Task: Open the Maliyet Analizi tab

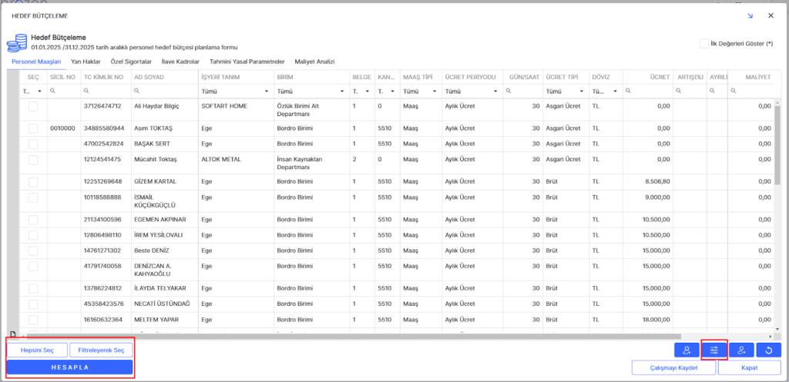Action: pyautogui.click(x=315, y=61)
